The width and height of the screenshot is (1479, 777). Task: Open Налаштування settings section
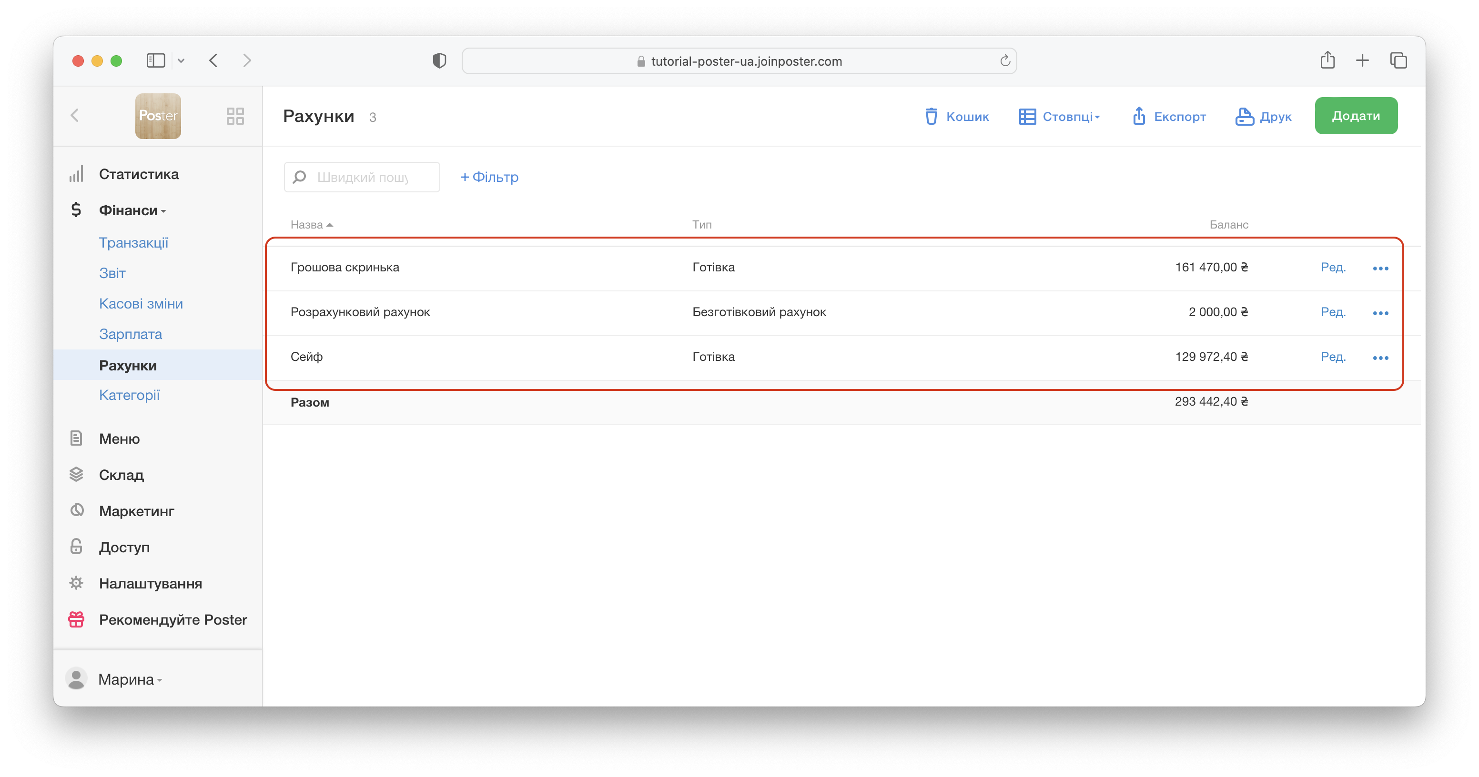pos(151,584)
